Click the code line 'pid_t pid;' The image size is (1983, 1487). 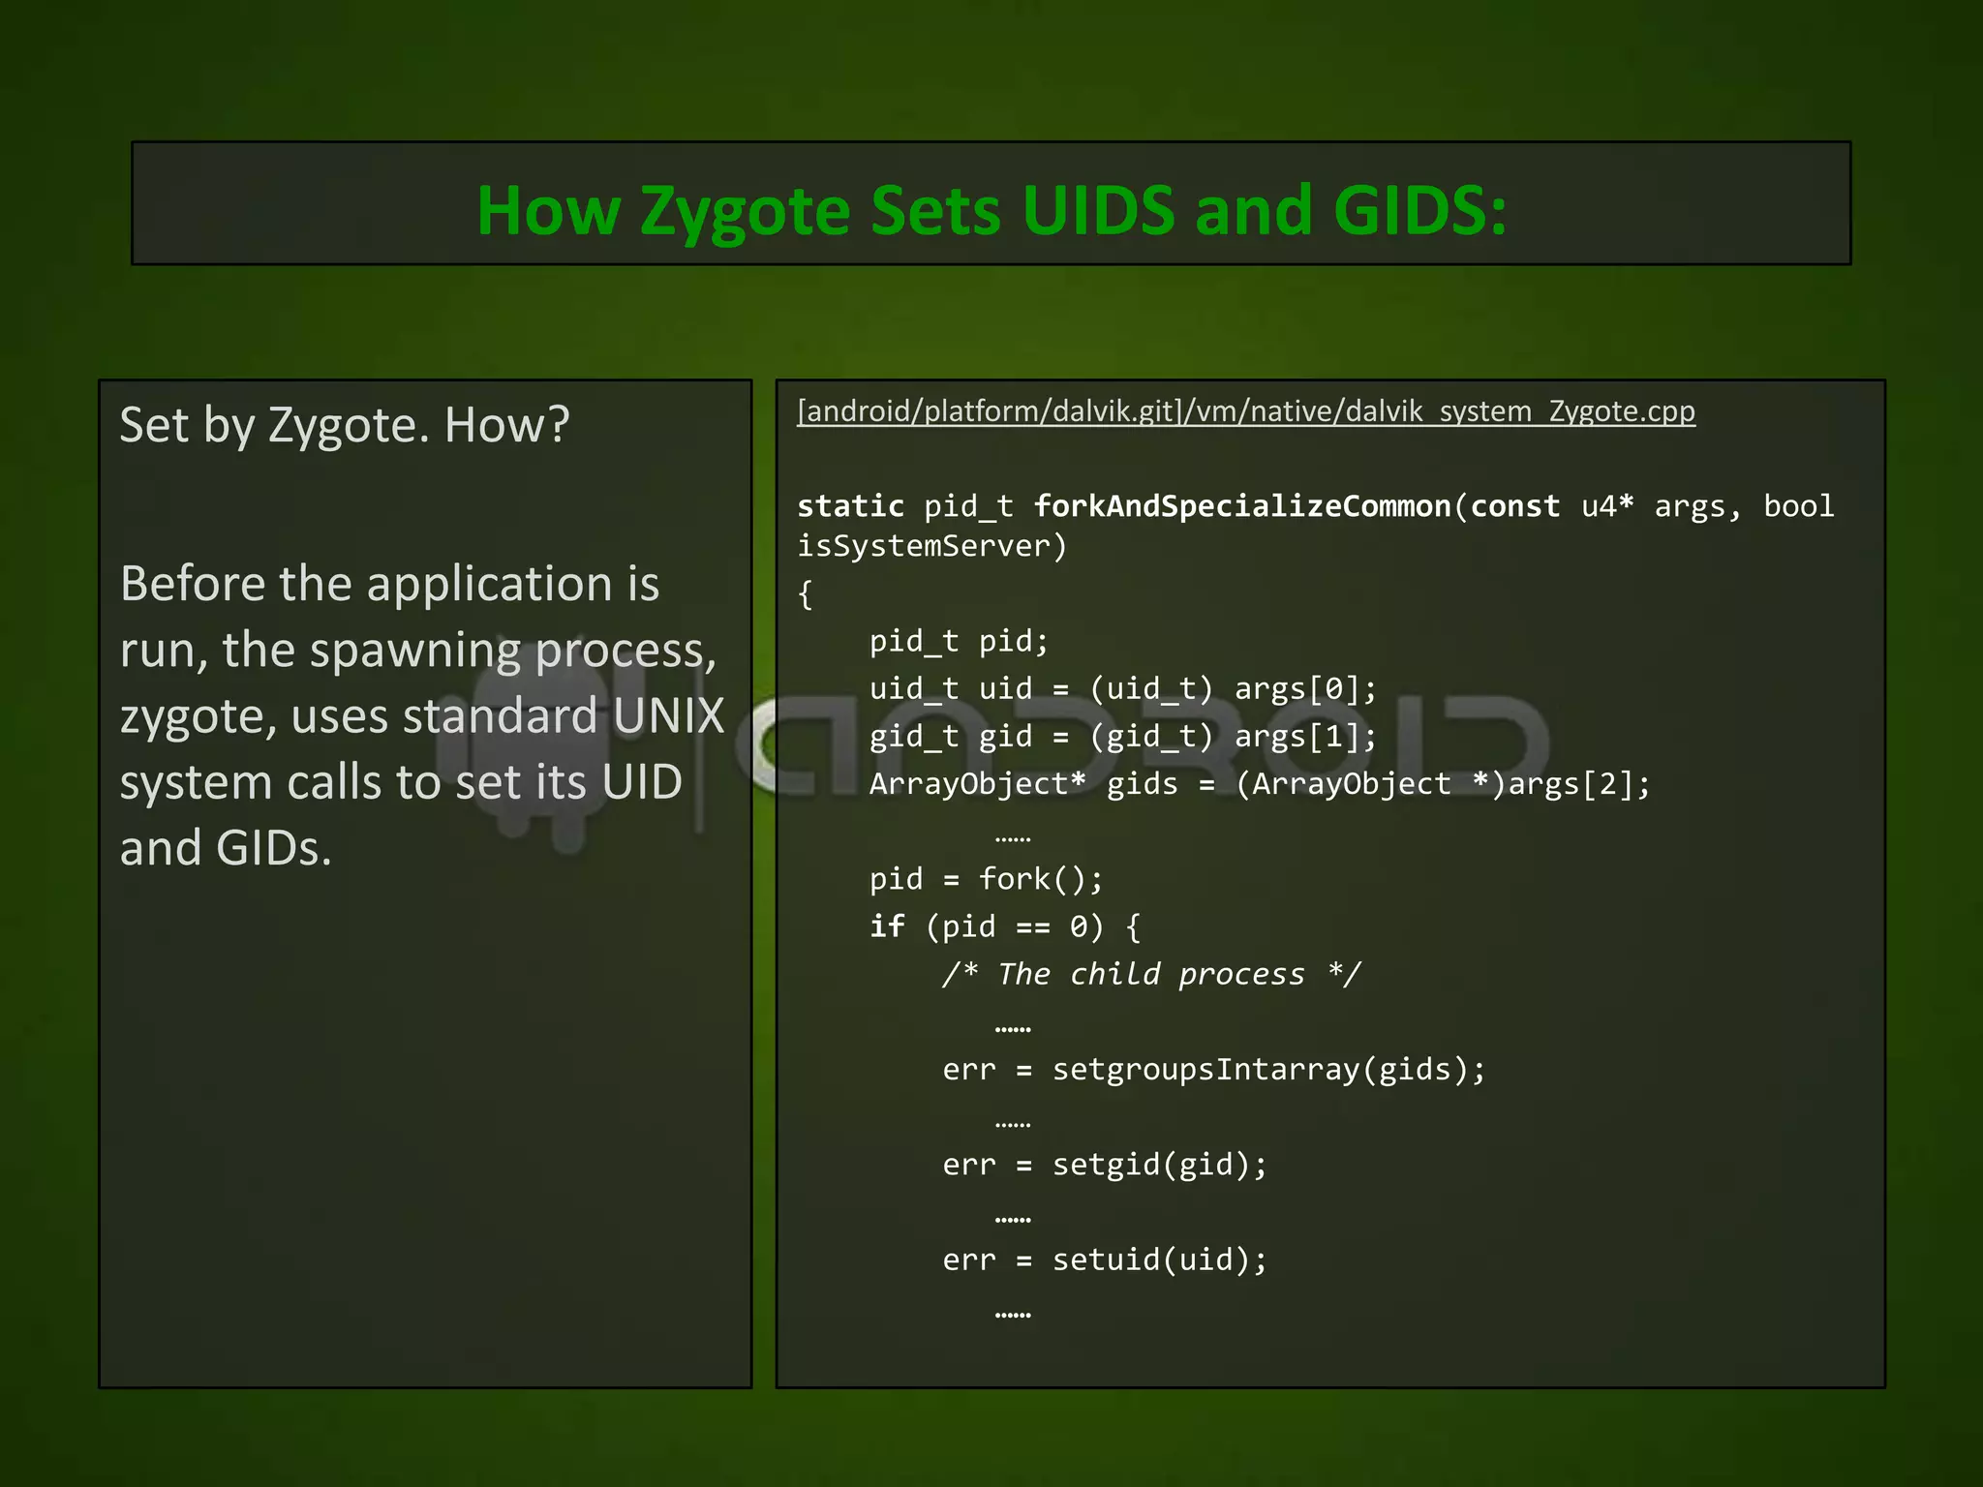pos(959,641)
